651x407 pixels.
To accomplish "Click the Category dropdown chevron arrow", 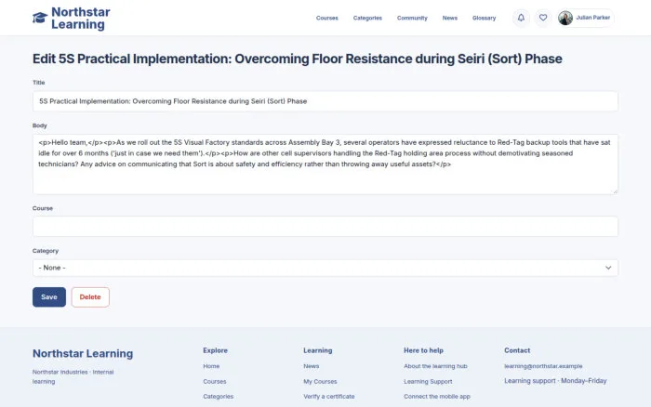I will 608,268.
